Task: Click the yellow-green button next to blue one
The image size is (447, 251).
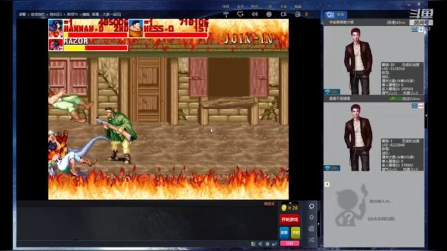Action: (296, 233)
